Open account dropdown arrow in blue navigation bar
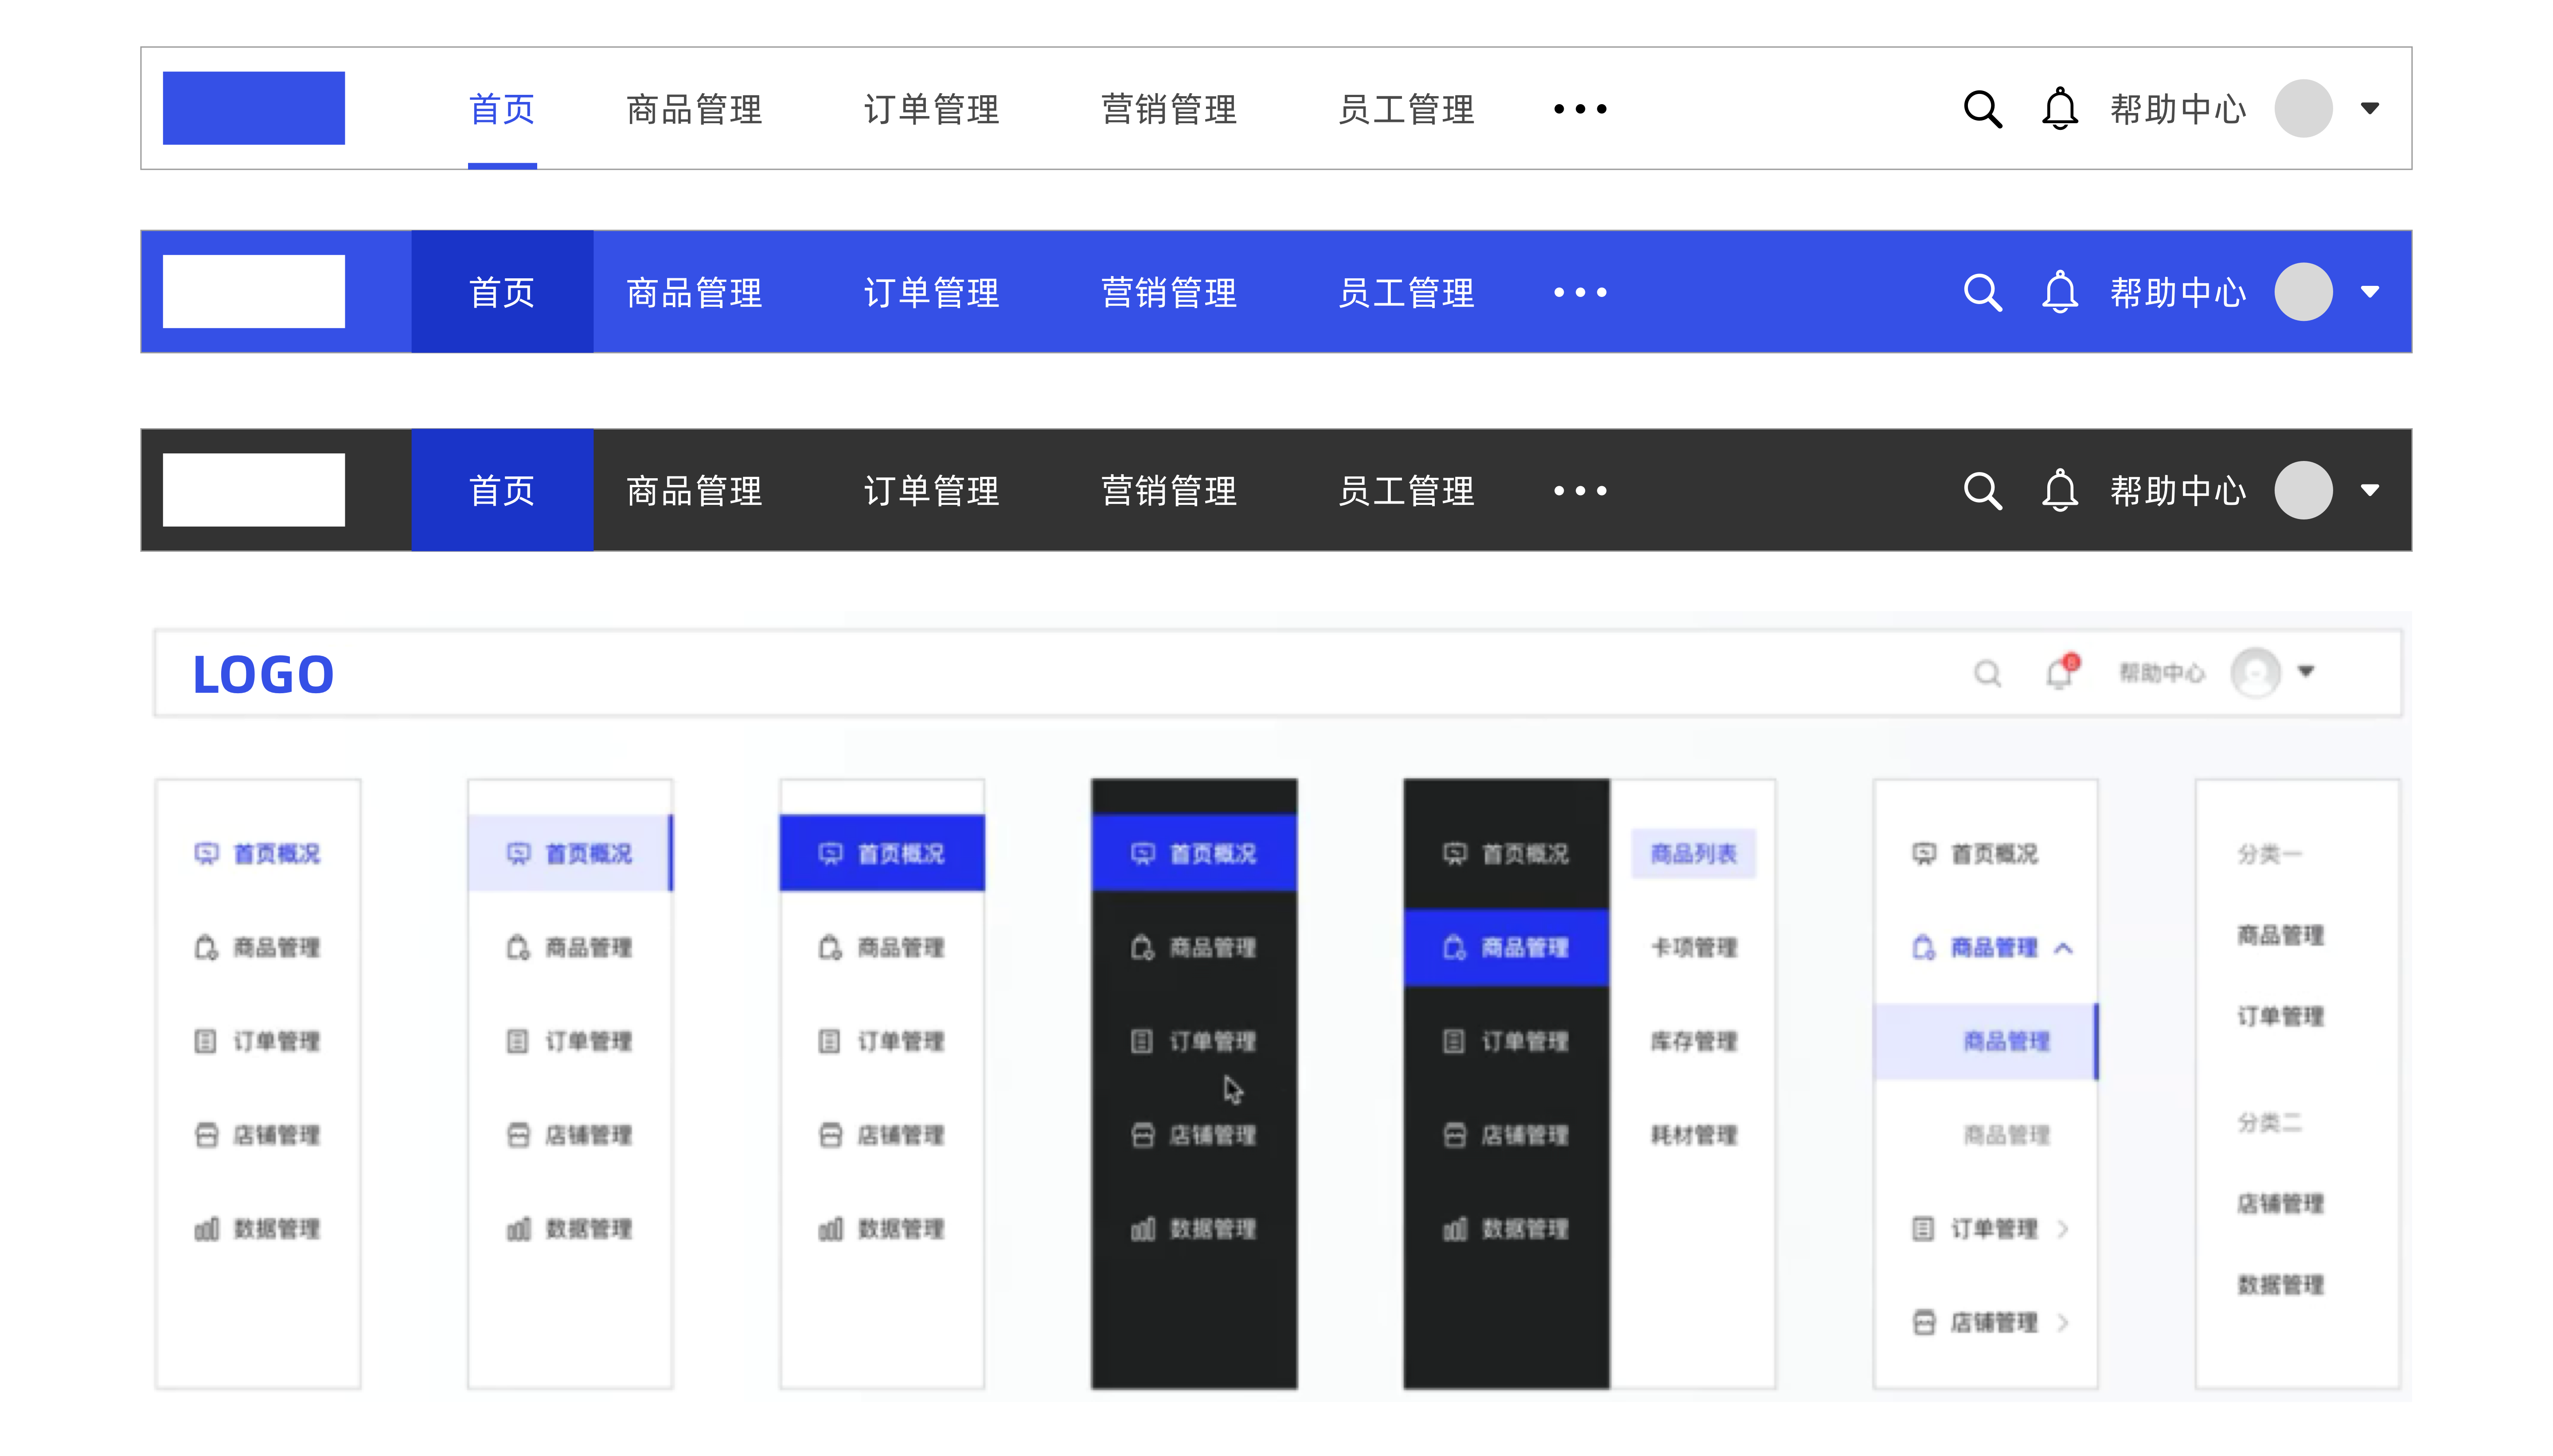The height and width of the screenshot is (1456, 2553). pyautogui.click(x=2369, y=292)
